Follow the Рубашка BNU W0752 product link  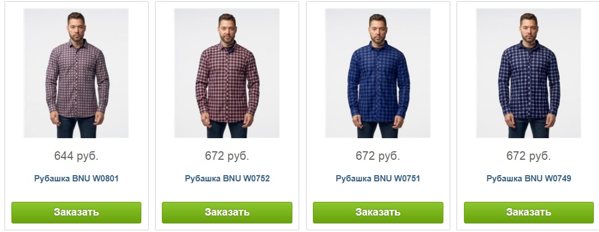227,179
